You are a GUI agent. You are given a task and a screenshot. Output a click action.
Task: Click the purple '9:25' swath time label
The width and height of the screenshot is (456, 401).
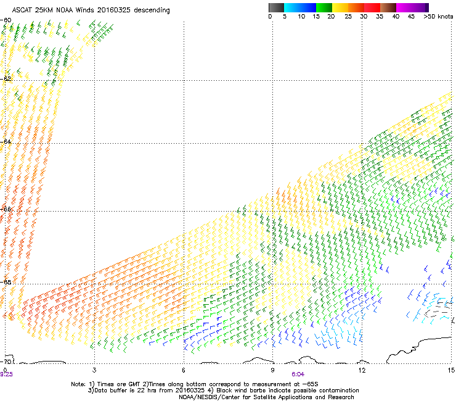(x=6, y=374)
